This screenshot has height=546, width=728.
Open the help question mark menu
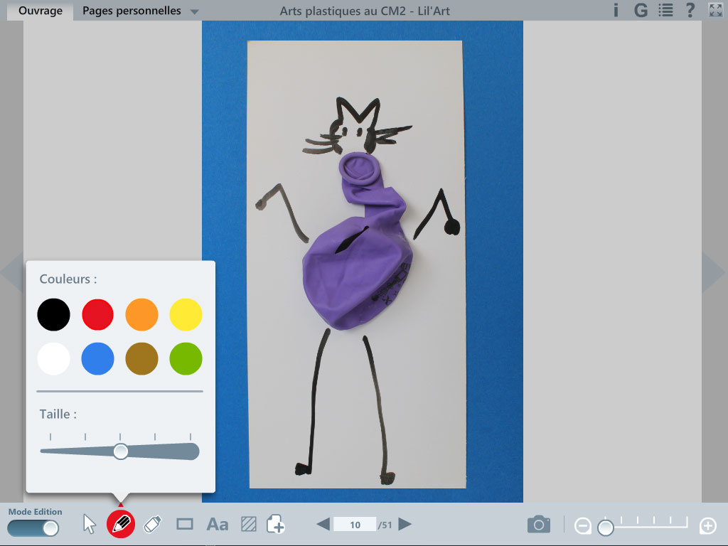click(x=690, y=10)
